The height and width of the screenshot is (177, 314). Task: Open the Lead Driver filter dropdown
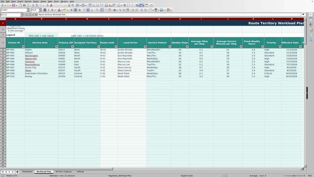145,46
